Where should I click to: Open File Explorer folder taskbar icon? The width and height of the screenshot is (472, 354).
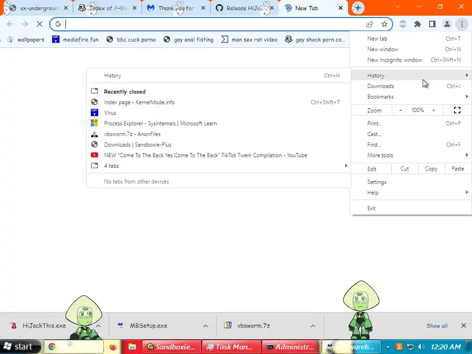[132, 347]
